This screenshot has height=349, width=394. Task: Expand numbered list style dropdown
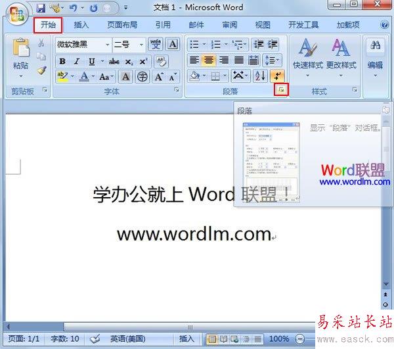226,45
